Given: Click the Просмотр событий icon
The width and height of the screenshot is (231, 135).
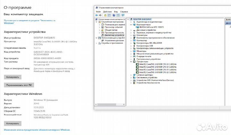Looking at the screenshot, I should point(103,27).
